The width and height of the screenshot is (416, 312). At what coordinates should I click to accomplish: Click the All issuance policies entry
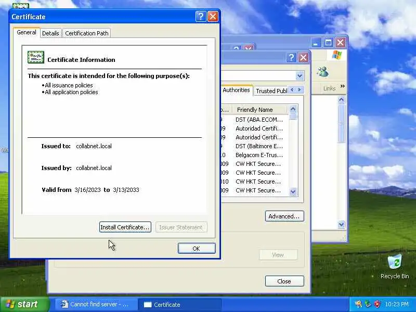point(69,85)
